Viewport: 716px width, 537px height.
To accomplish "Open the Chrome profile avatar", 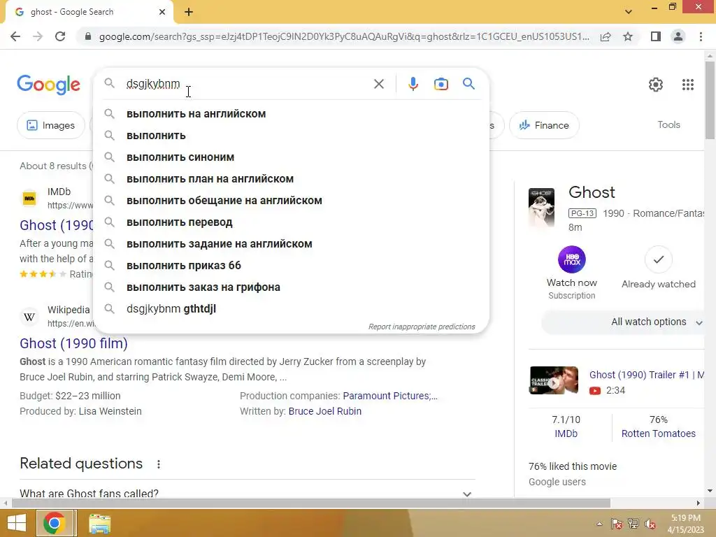I will 678,36.
